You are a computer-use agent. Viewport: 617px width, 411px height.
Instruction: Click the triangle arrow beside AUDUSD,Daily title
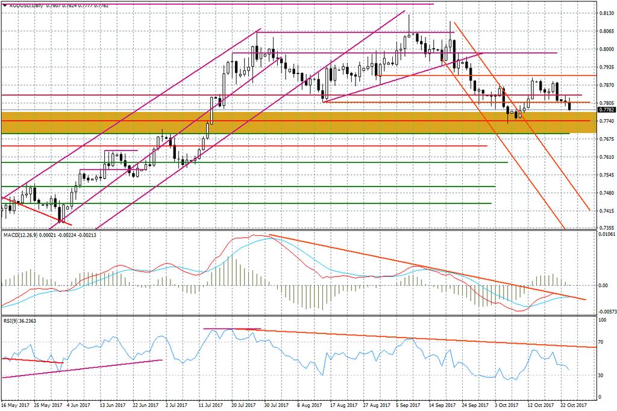tap(4, 5)
